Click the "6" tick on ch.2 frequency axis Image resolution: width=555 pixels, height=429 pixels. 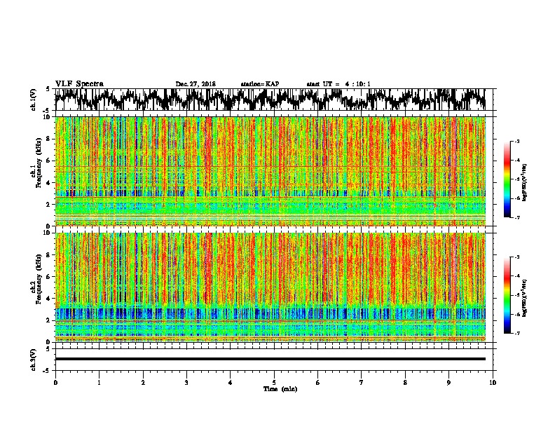49,276
